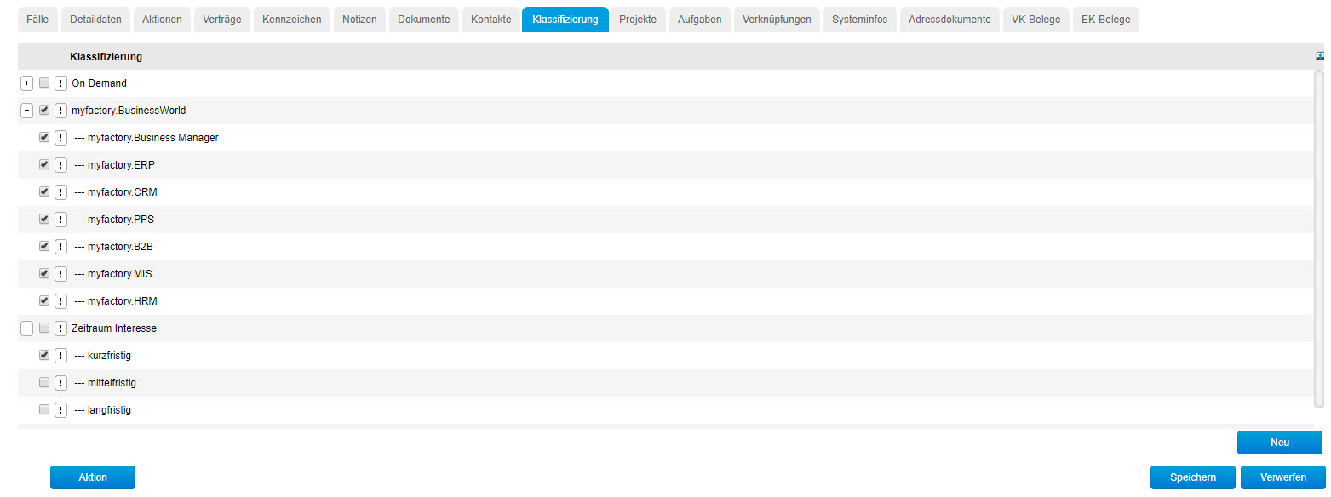Uncheck the myfactory.PPS checkbox
Screen dimensions: 1331x497
(44, 219)
